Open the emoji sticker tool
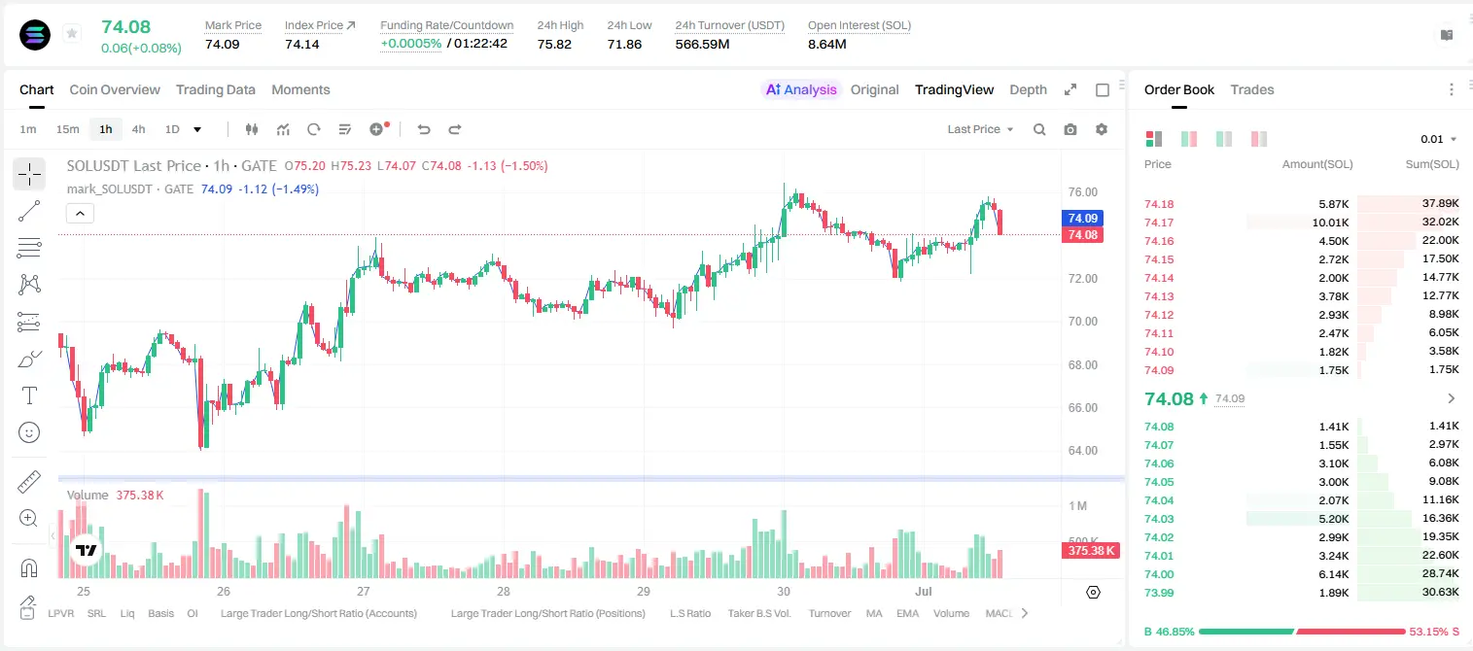Image resolution: width=1473 pixels, height=651 pixels. click(x=29, y=432)
